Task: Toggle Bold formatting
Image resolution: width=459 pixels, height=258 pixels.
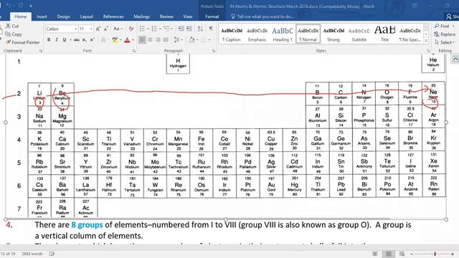Action: coord(49,40)
